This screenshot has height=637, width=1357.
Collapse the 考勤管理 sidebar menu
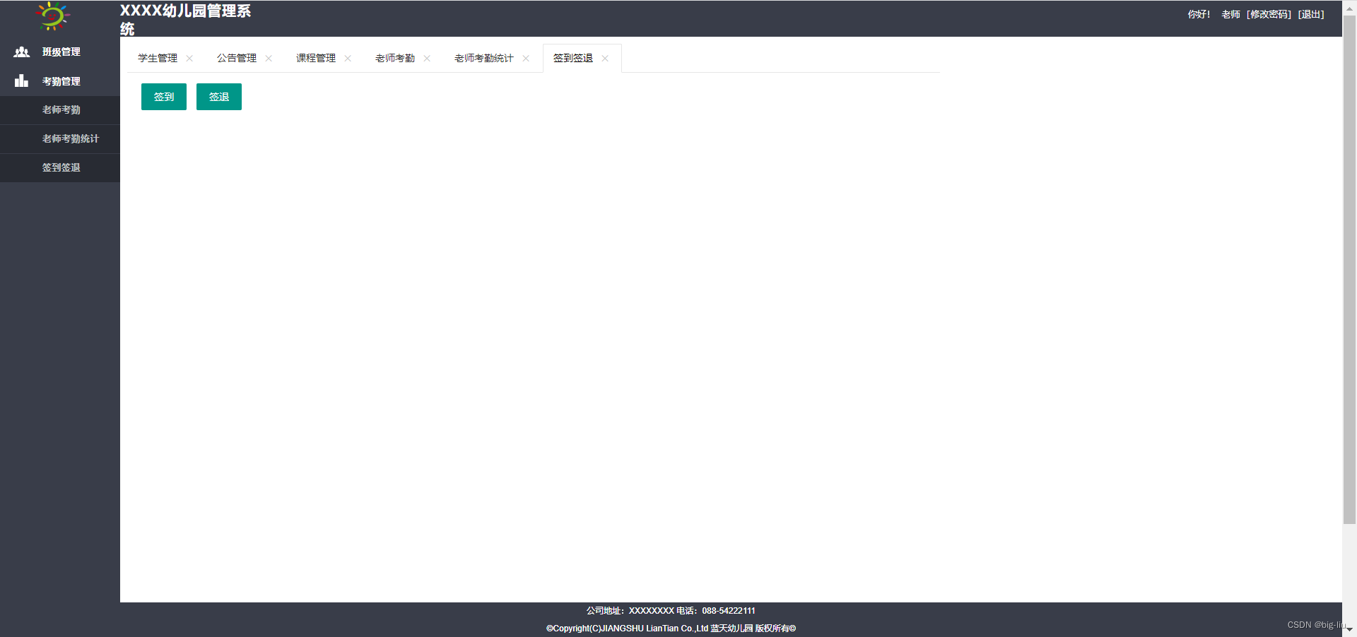coord(60,81)
